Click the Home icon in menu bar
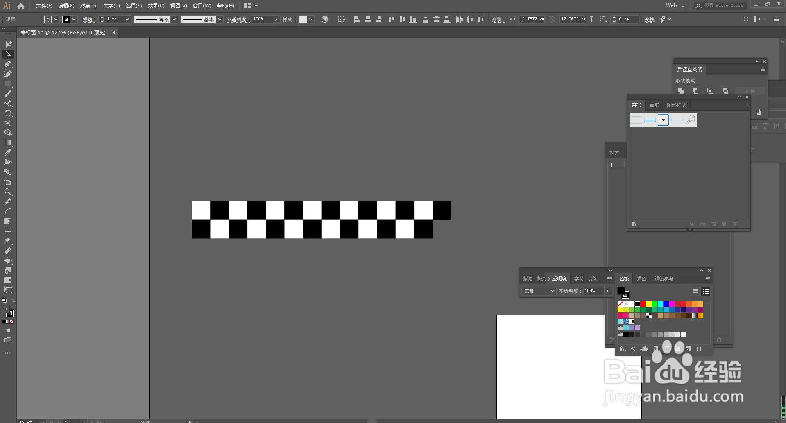Image resolution: width=786 pixels, height=423 pixels. (x=21, y=6)
